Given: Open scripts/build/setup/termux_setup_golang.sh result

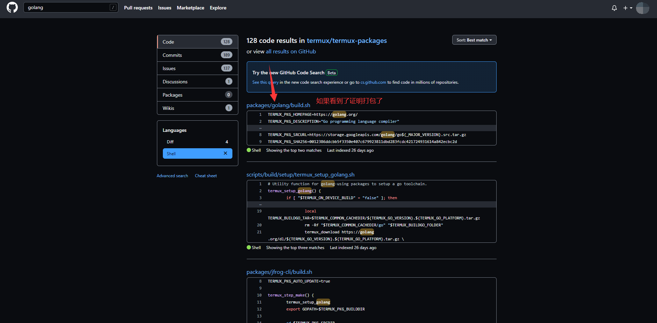Looking at the screenshot, I should click(x=301, y=175).
